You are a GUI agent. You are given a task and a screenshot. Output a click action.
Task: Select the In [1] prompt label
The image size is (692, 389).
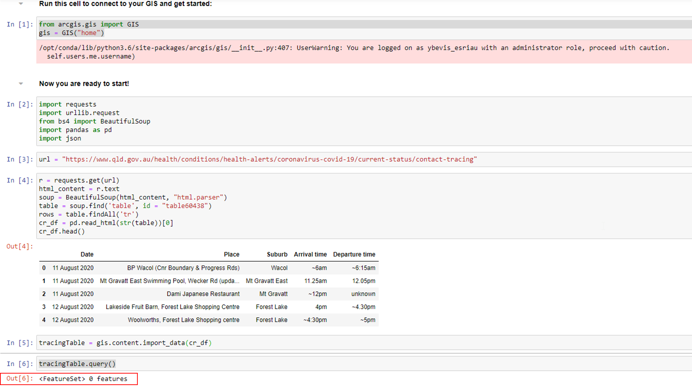click(x=20, y=24)
